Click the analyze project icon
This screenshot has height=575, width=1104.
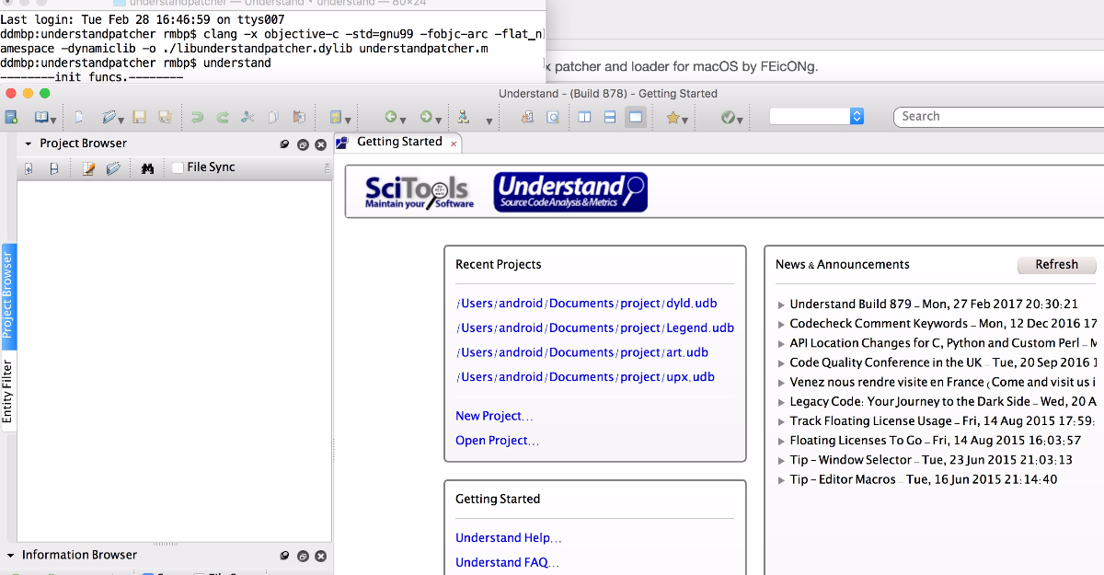[x=336, y=117]
